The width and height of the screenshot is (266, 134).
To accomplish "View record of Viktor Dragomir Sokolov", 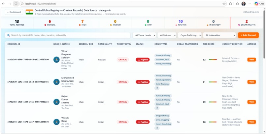I will pyautogui.click(x=251, y=59).
